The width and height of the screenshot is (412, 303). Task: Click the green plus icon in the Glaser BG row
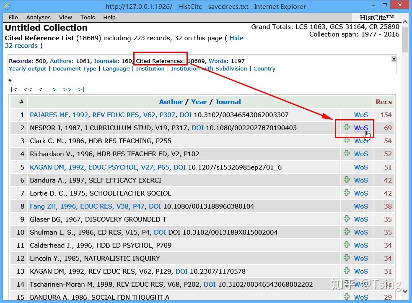click(x=347, y=219)
